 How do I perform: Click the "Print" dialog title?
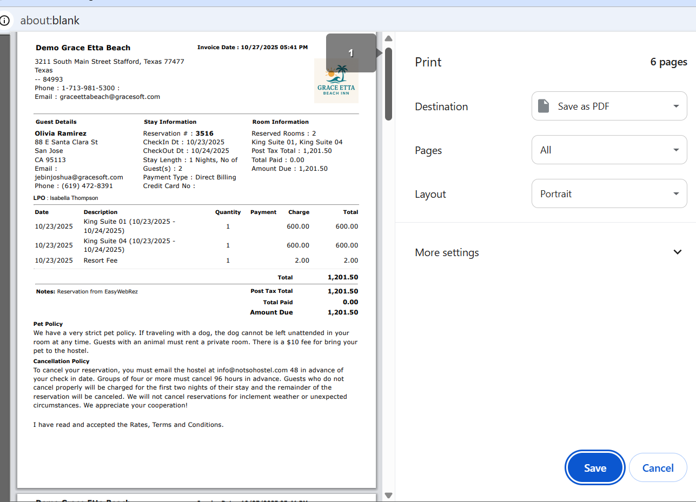point(428,62)
